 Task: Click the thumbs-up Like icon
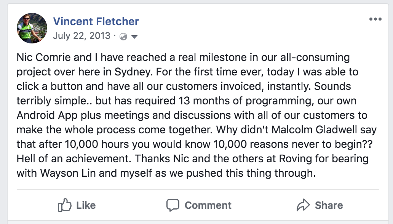click(64, 205)
